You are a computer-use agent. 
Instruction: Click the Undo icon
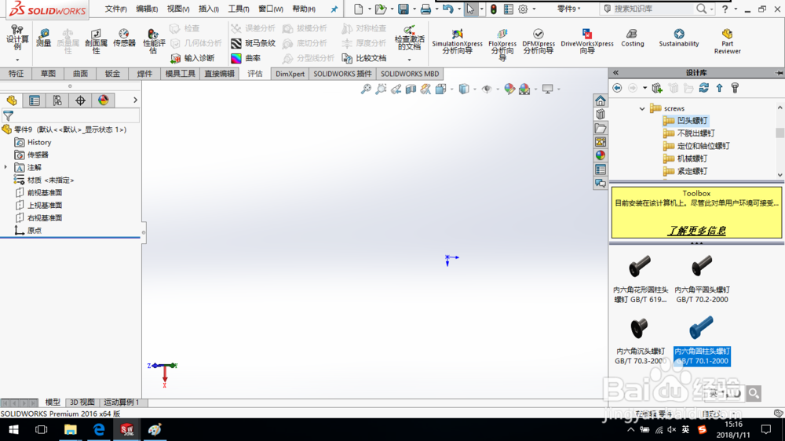click(x=448, y=9)
